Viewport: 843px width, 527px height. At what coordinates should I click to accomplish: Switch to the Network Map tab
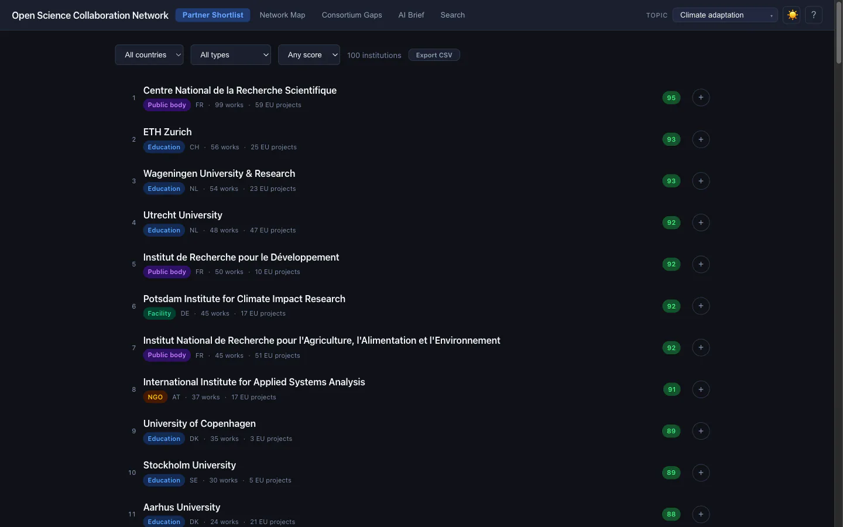[283, 15]
